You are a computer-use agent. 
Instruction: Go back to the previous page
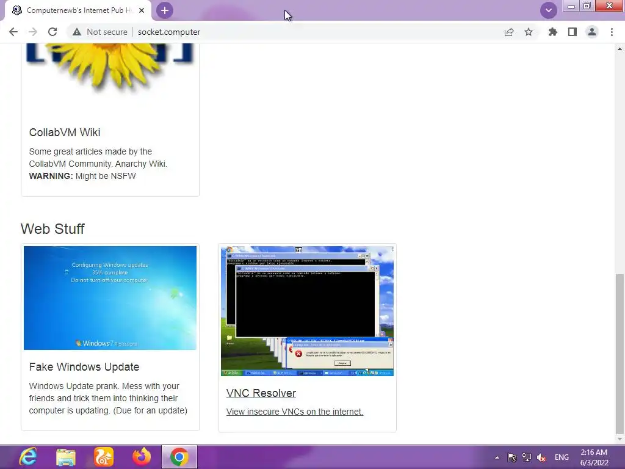click(x=13, y=32)
